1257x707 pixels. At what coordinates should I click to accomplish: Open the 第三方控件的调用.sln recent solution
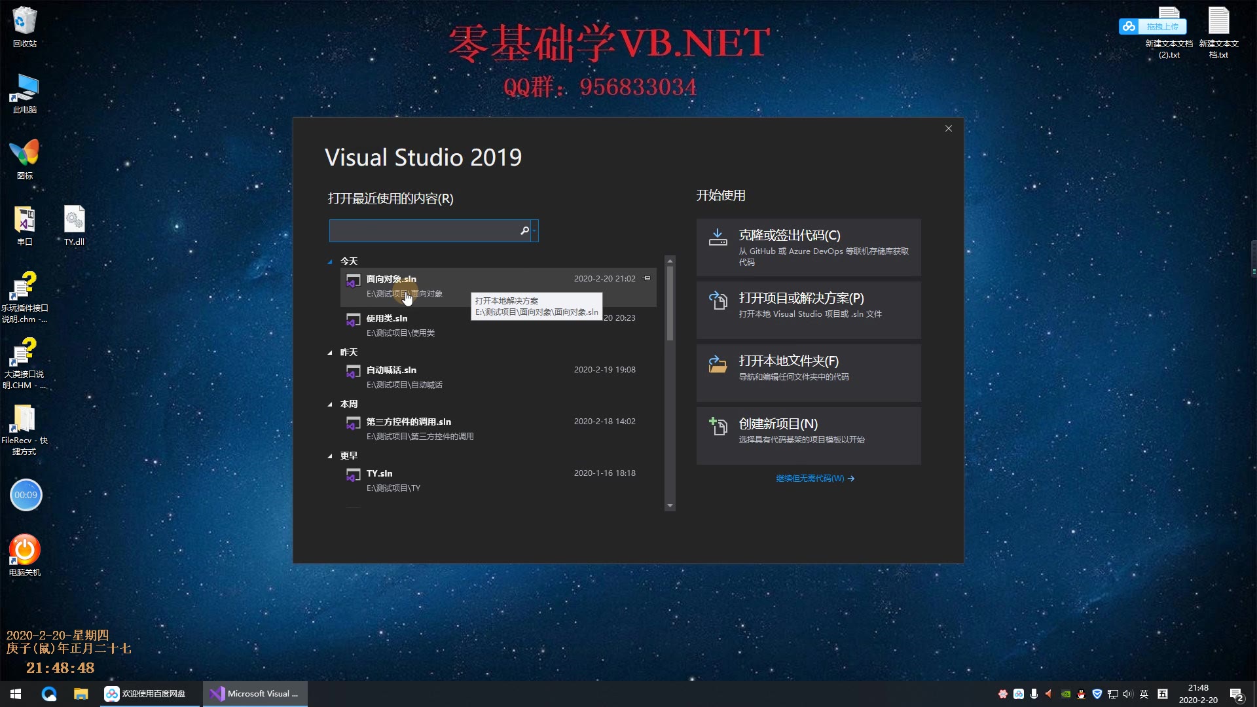498,429
